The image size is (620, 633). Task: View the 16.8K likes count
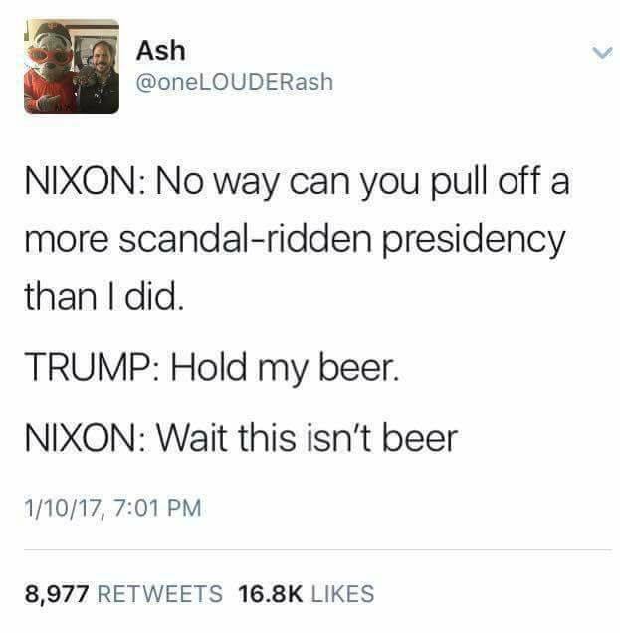[270, 594]
